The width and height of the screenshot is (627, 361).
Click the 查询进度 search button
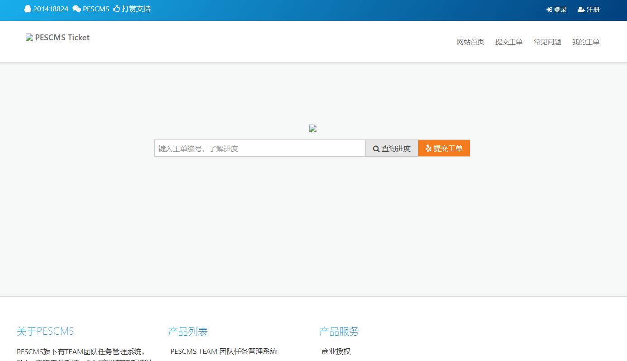coord(392,148)
